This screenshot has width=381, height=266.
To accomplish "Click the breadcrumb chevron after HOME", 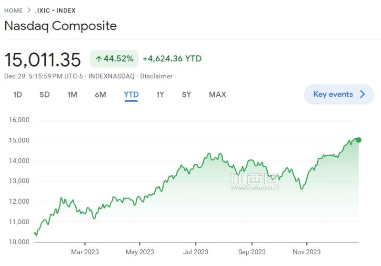I will (29, 10).
